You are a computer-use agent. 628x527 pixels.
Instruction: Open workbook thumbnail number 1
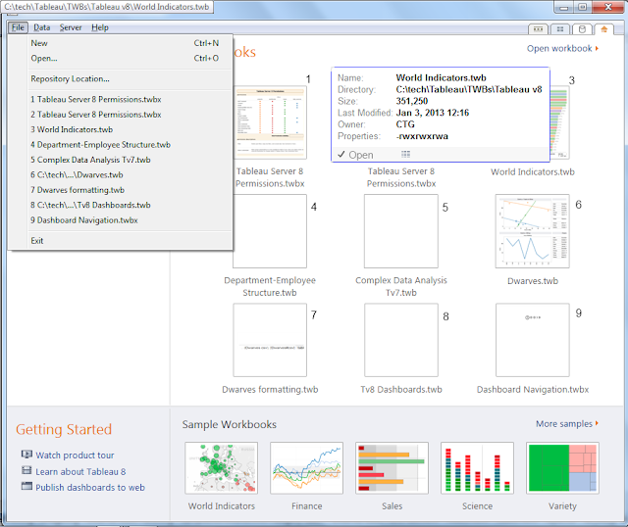pyautogui.click(x=270, y=122)
